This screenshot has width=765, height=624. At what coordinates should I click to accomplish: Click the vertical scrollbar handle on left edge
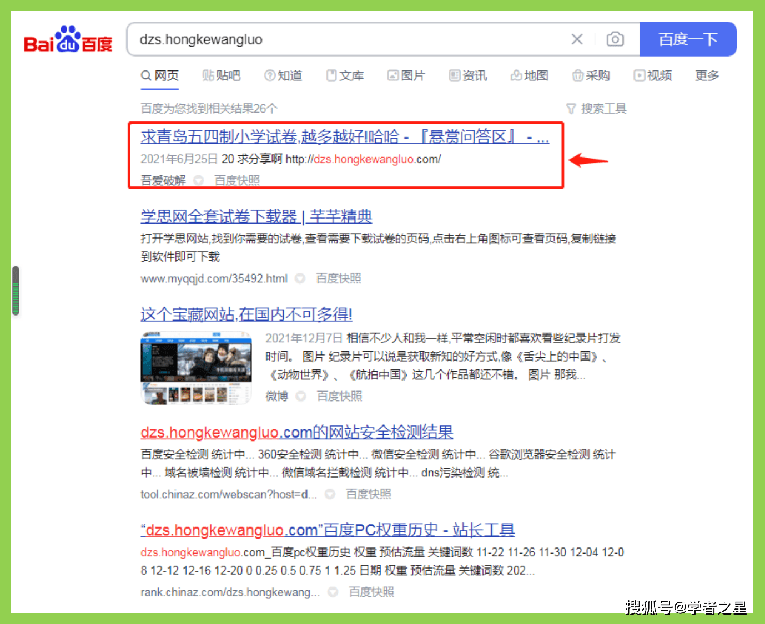coord(16,291)
